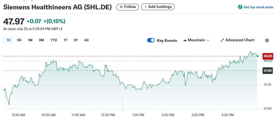Viewport: 278px width, 120px height.
Task: Follow Siemens Healthineers stock
Action: pos(128,7)
